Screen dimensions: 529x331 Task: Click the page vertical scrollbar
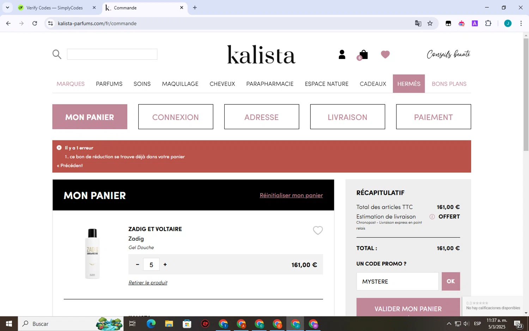(x=526, y=95)
